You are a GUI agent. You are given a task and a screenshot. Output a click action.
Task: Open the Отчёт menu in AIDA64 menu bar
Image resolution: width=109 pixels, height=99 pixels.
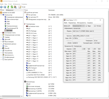(10, 4)
